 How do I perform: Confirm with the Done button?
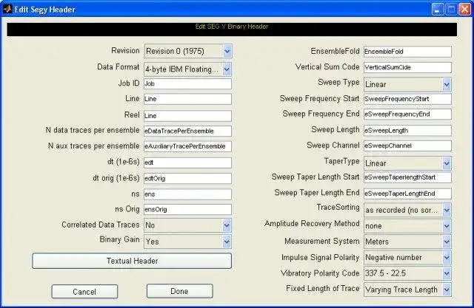point(179,291)
